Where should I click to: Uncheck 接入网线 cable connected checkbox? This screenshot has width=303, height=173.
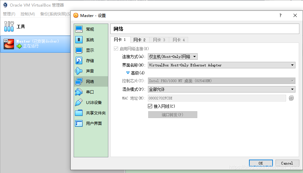(x=150, y=106)
